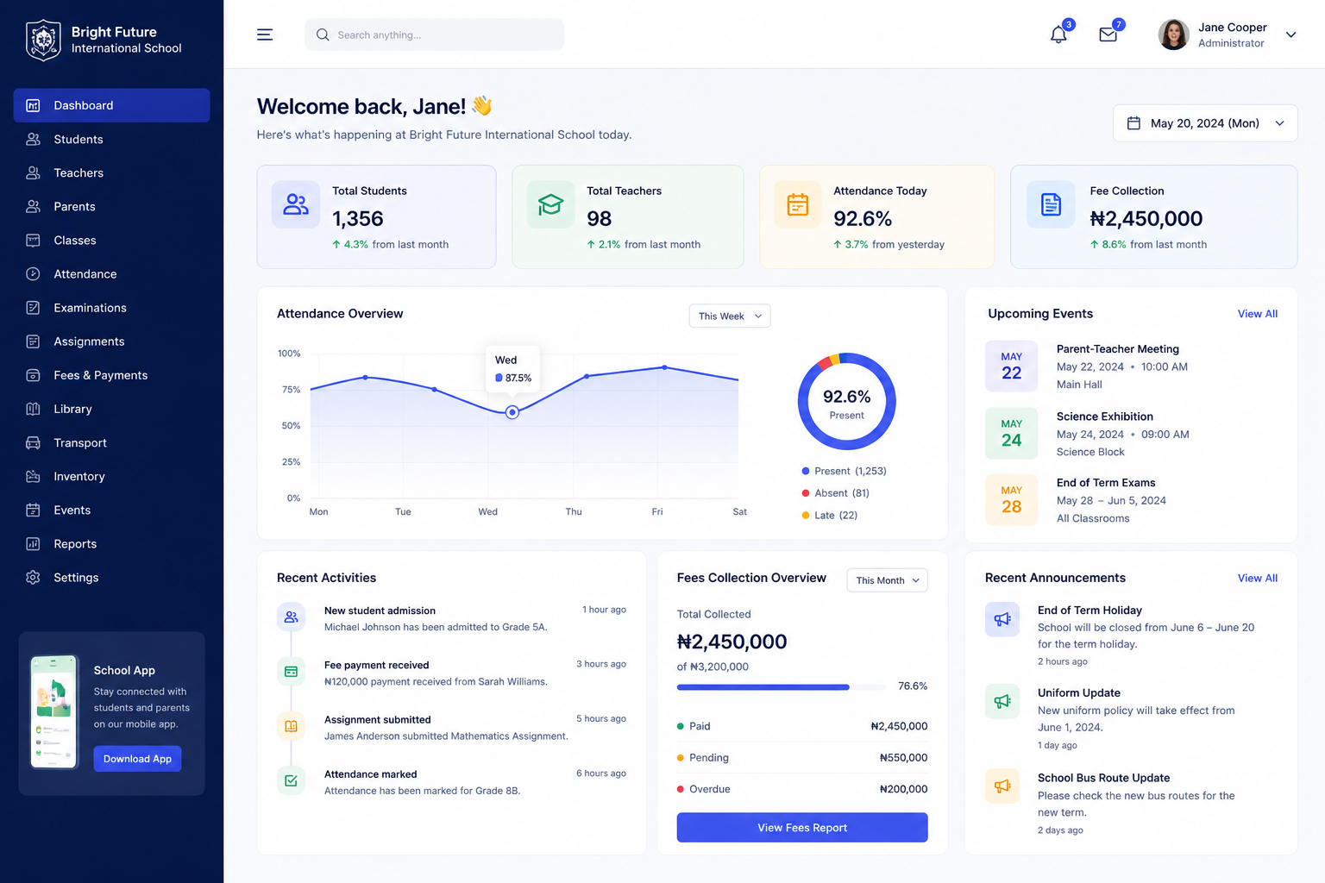Expand the This Week dropdown
1325x883 pixels.
tap(730, 316)
